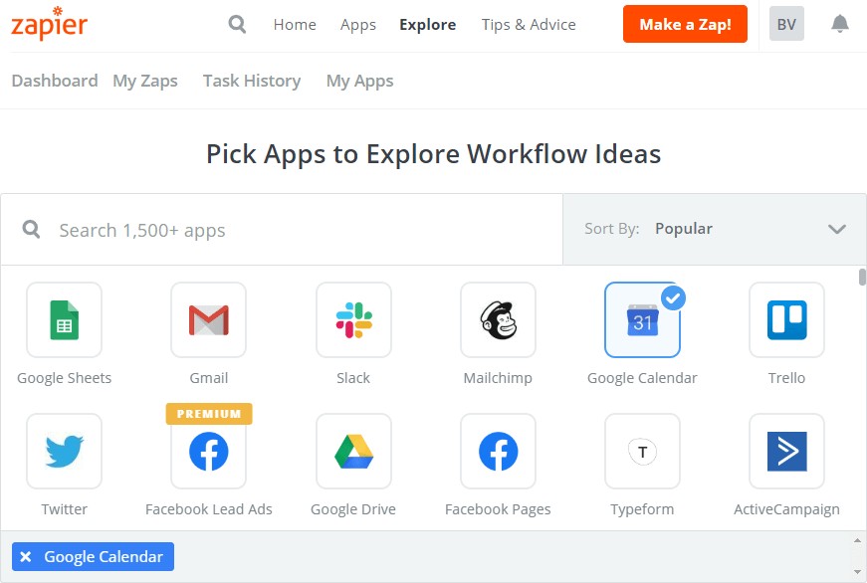Open the Sort By Popular dropdown
Image resolution: width=867 pixels, height=583 pixels.
coord(715,229)
